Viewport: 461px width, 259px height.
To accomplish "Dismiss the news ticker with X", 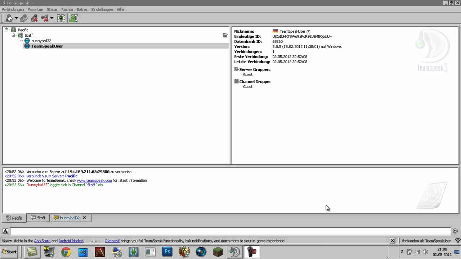I will (393, 241).
